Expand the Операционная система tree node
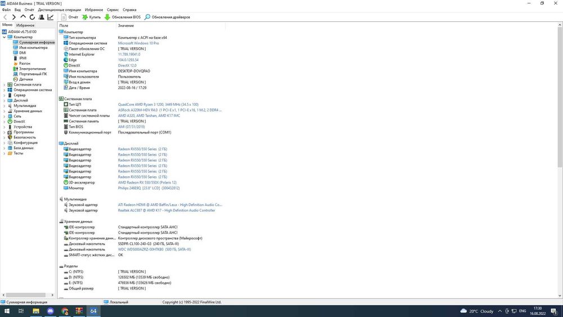This screenshot has width=563, height=317. point(5,90)
